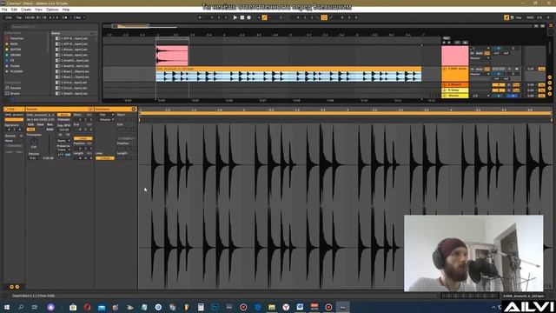Screen dimensions: 556x313
Task: Open the Windows Start menu
Action: click(7, 307)
